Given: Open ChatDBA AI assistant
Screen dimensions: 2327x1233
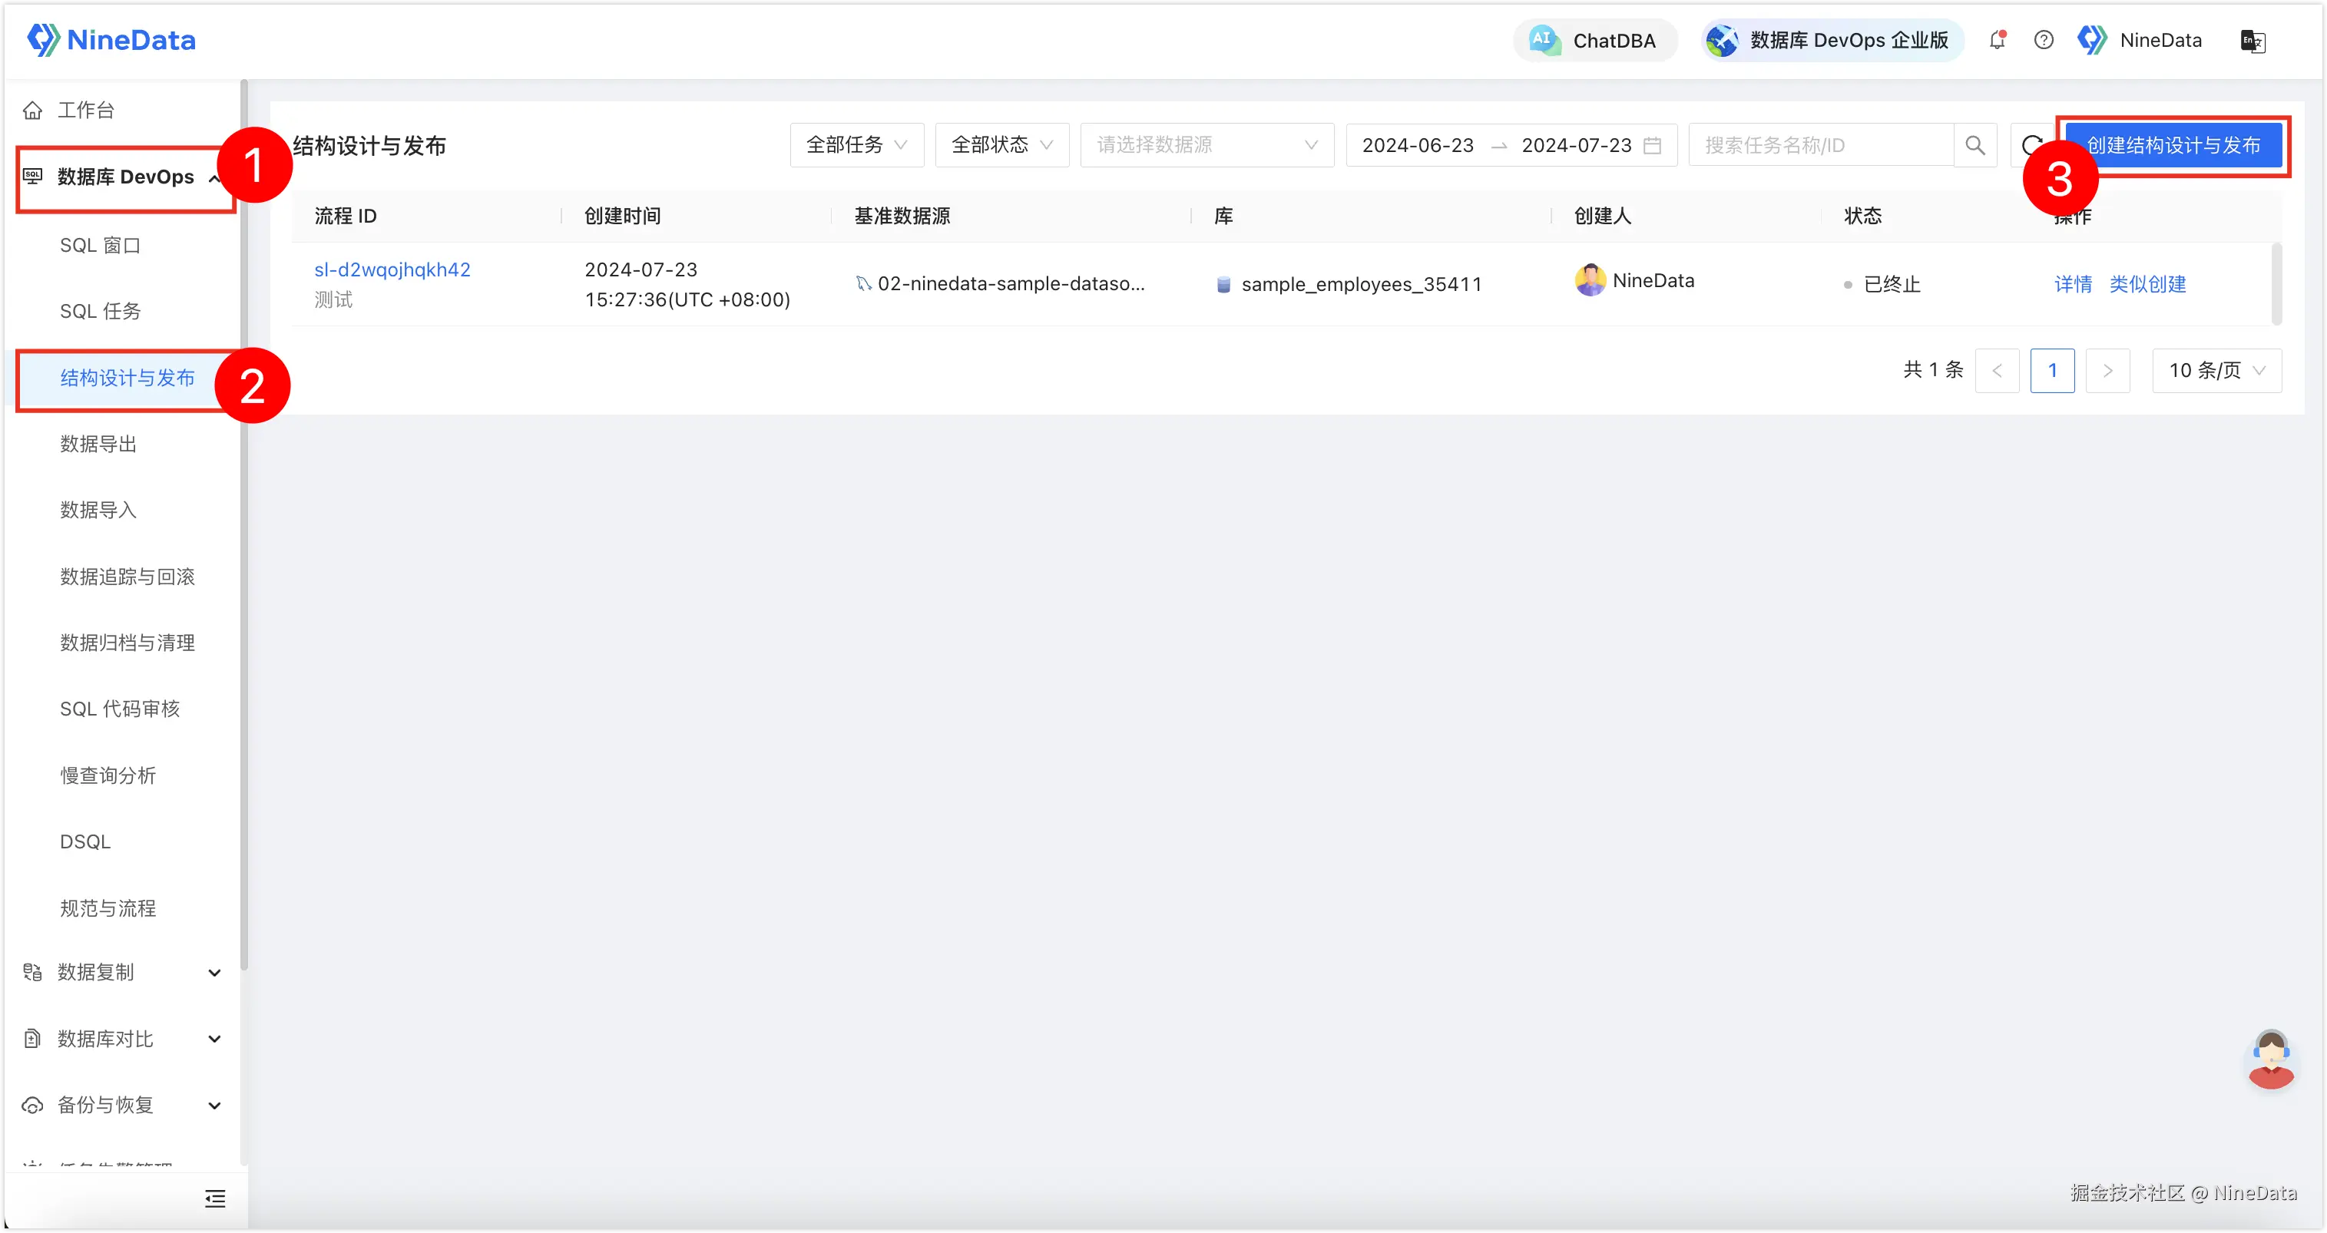Looking at the screenshot, I should [1594, 41].
